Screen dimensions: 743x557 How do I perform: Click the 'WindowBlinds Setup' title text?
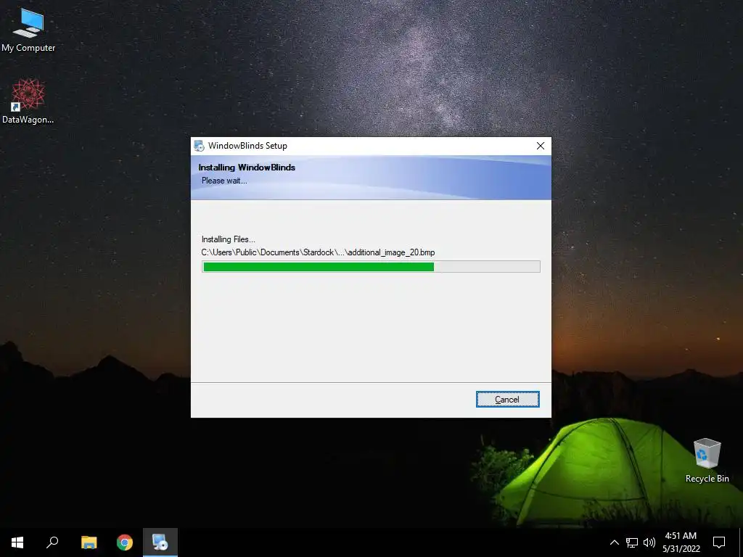(247, 146)
